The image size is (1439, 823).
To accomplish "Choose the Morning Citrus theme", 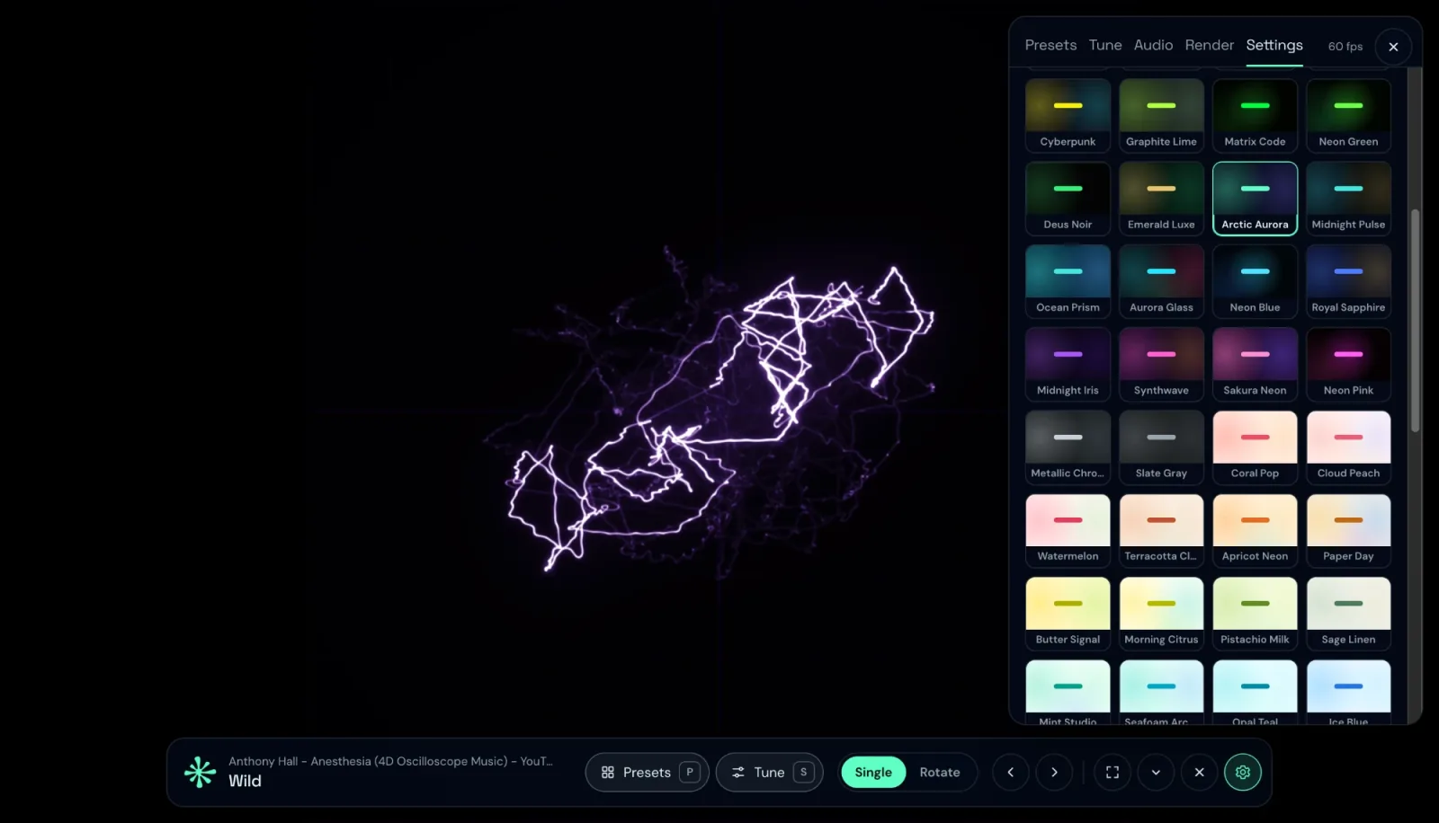I will [x=1161, y=614].
